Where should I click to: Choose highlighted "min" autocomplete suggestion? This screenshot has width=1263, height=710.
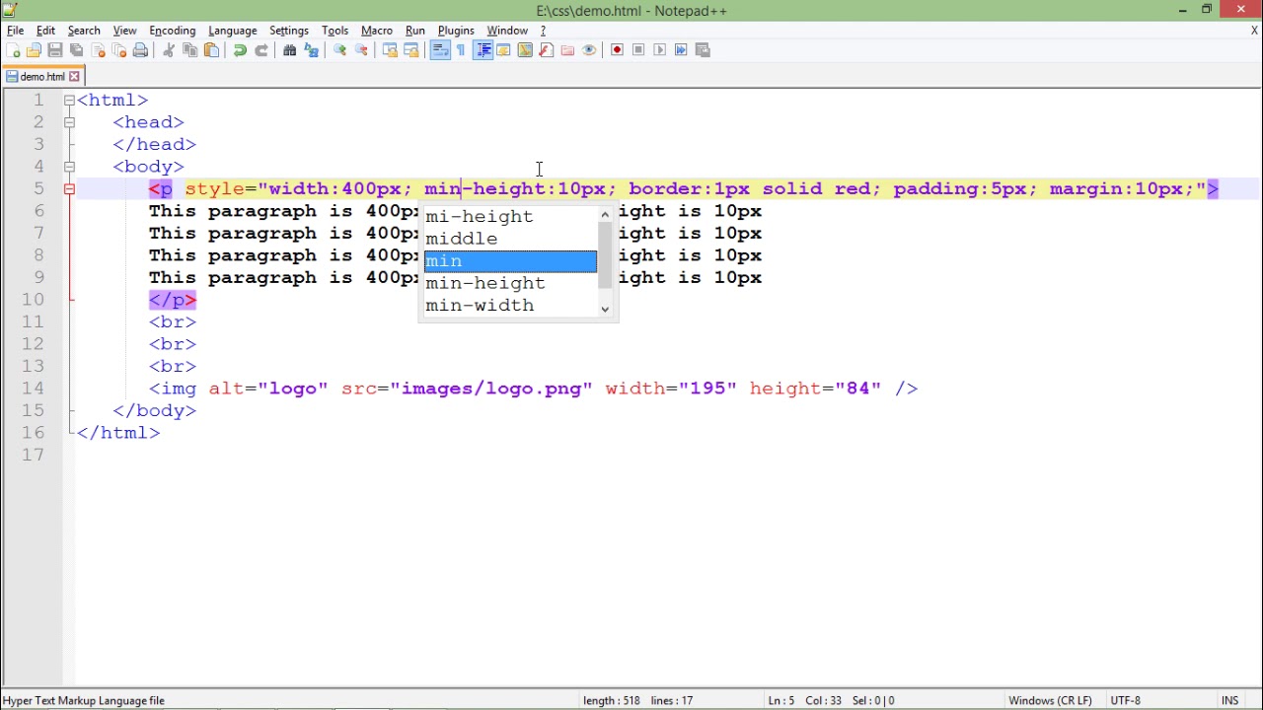510,261
